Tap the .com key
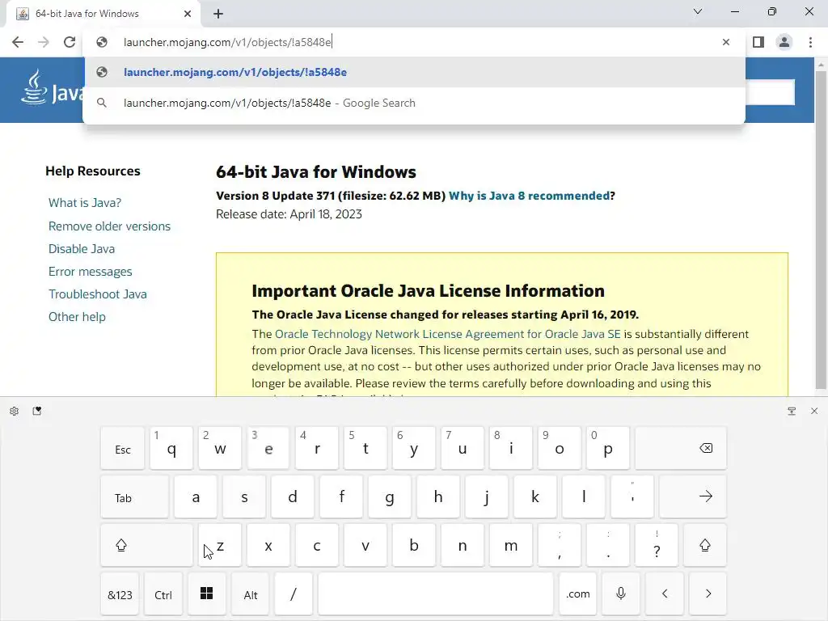The width and height of the screenshot is (828, 621). [x=577, y=594]
